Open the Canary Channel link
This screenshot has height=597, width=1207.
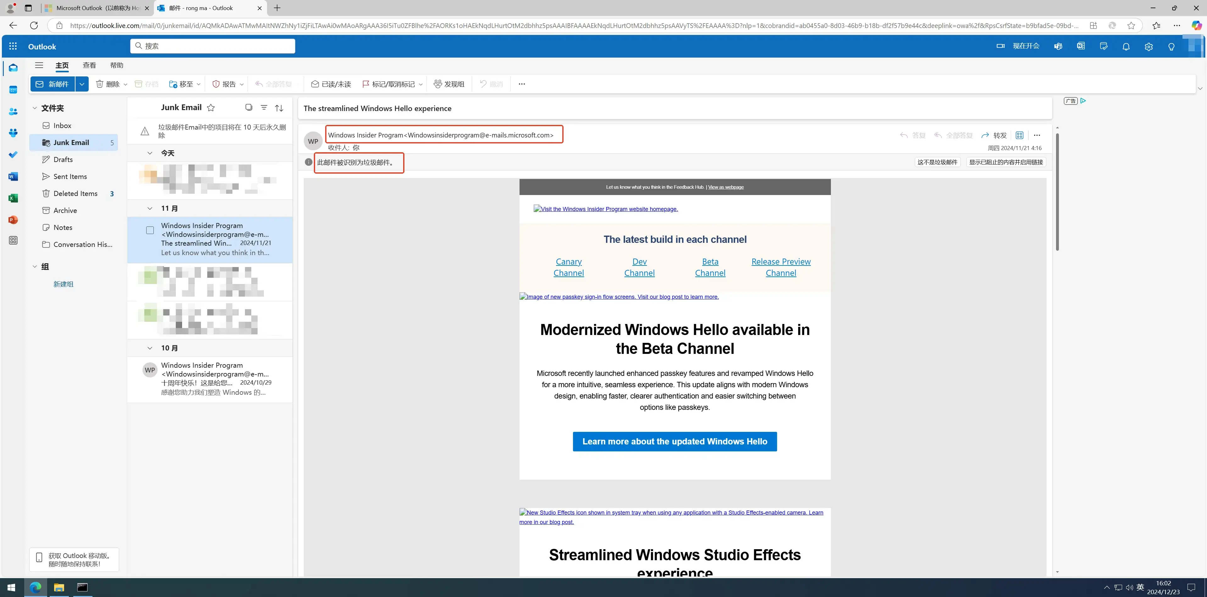(x=568, y=267)
